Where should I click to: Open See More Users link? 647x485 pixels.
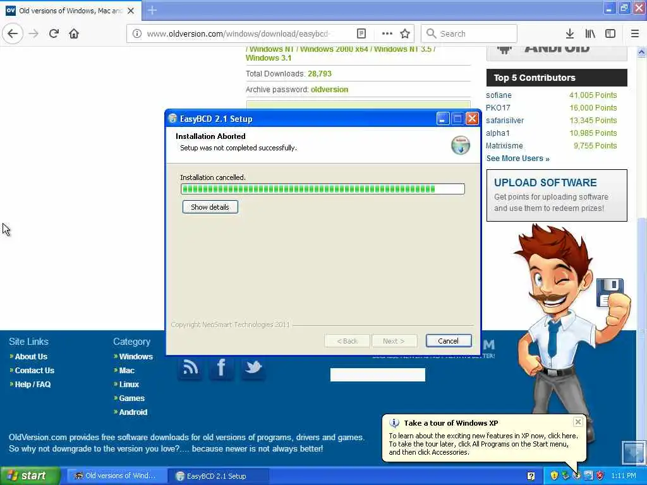coord(517,159)
